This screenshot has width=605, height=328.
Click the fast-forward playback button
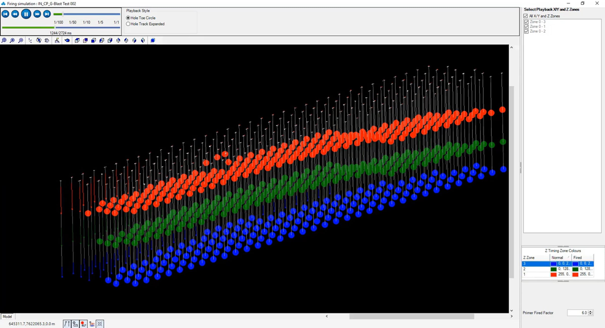(x=37, y=14)
